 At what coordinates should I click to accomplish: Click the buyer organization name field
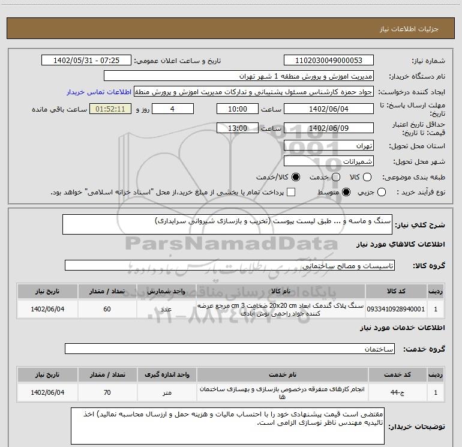(x=239, y=76)
